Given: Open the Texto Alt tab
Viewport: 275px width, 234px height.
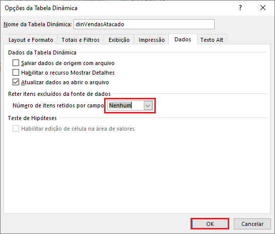Looking at the screenshot, I should (x=212, y=40).
